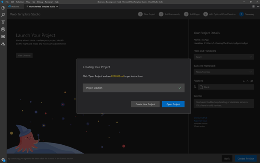Open the Extensions icon in activity bar

point(3,36)
